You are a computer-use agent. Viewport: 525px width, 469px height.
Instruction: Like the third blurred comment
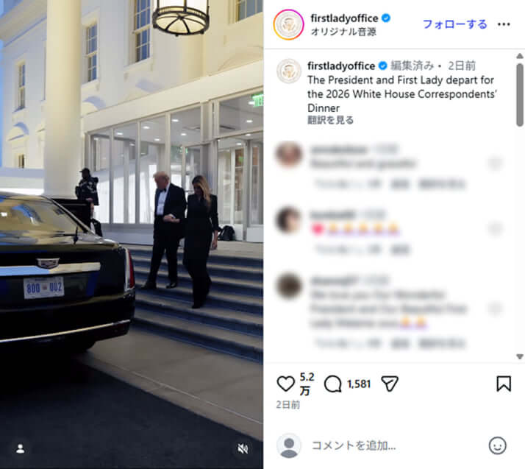(x=495, y=308)
